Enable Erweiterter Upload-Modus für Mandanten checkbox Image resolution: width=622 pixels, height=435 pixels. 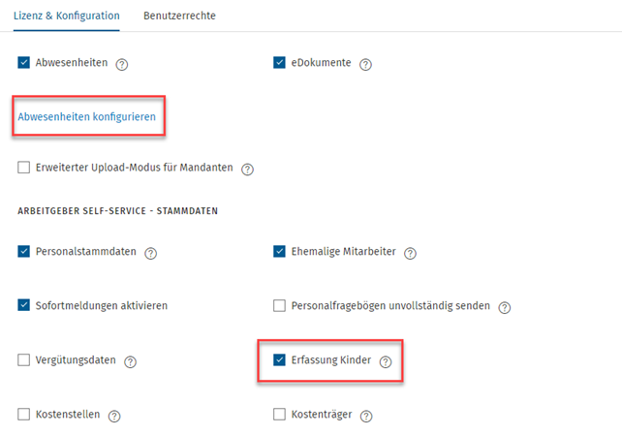coord(24,168)
